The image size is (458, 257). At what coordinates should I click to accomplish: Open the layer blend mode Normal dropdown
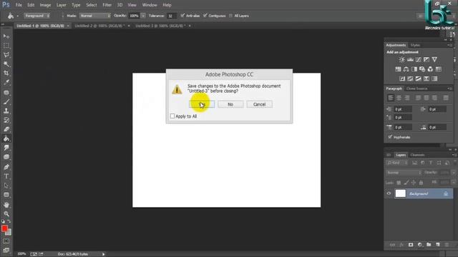[404, 173]
